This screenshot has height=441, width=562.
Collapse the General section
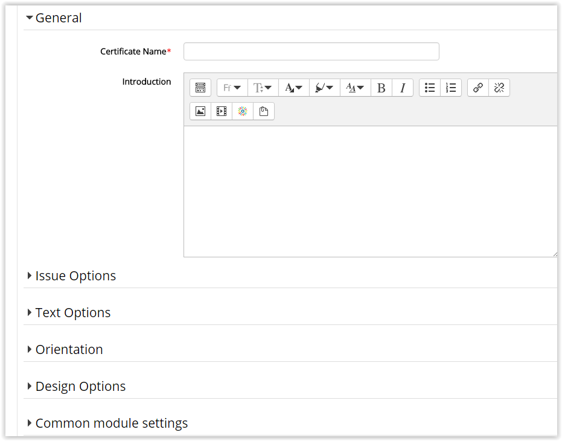coord(54,18)
